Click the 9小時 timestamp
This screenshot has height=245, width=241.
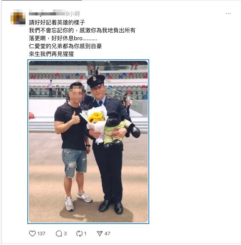click(73, 14)
